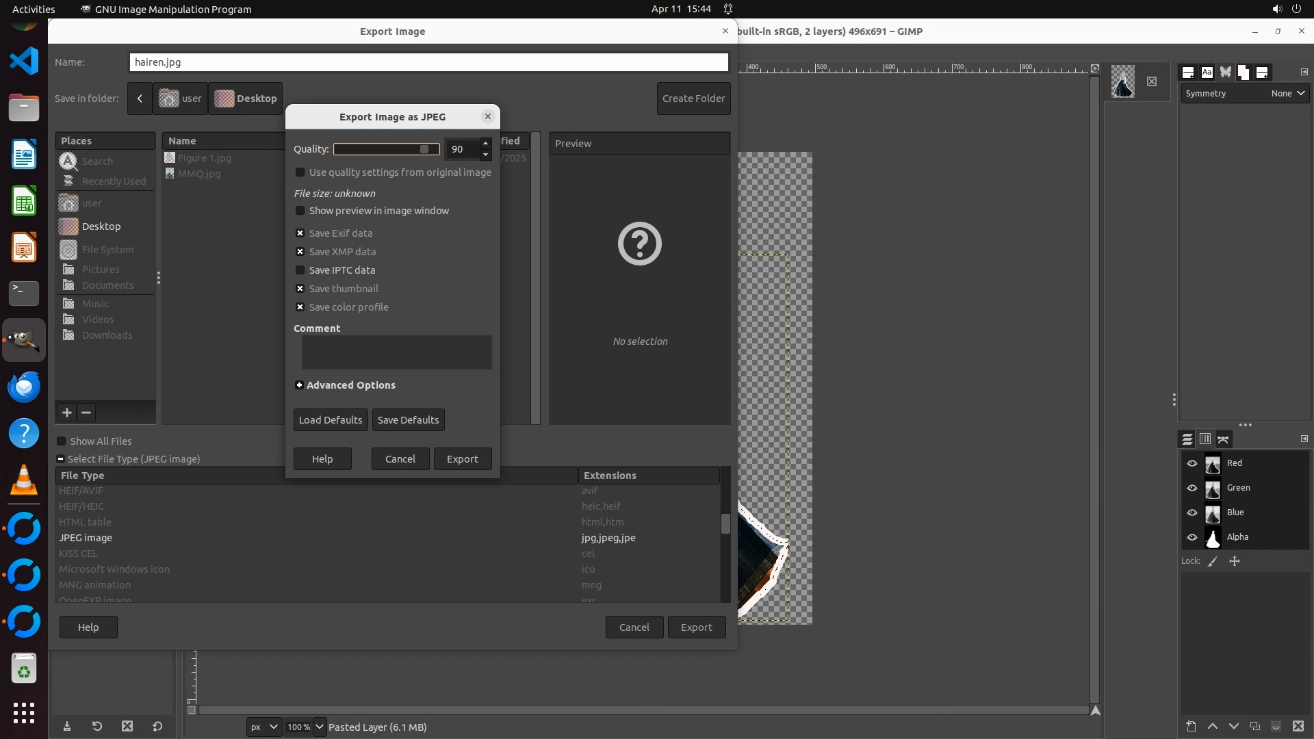Screen dimensions: 1314x739
Task: Click the lock pixels brush icon
Action: [x=1213, y=561]
